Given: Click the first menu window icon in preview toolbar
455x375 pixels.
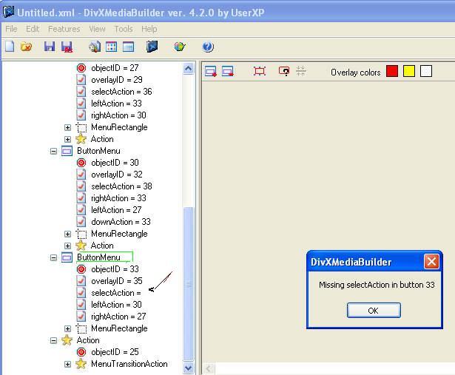Looking at the screenshot, I should [211, 71].
